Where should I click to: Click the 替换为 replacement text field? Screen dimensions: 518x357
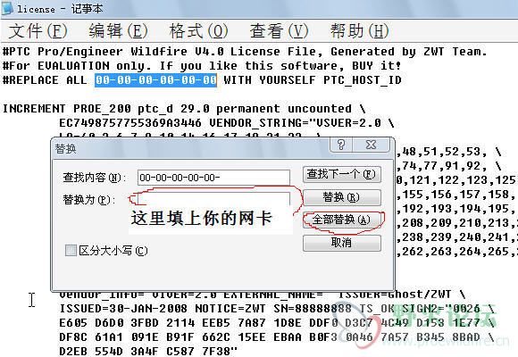tap(213, 199)
